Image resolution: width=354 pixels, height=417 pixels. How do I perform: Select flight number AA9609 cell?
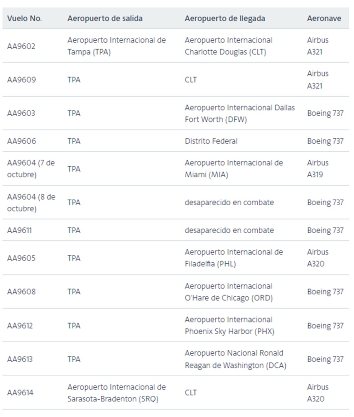[x=21, y=80]
